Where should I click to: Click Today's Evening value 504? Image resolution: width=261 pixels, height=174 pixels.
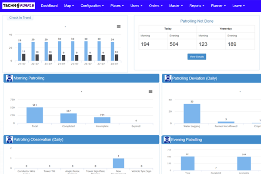174,44
